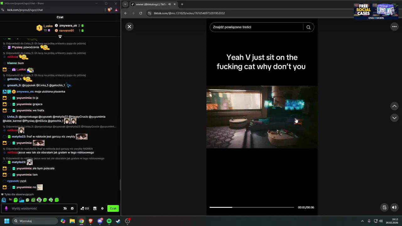Screen dimensions: 402x226
Task: Click the 'Znajdź powiązane treści' search field
Action: pos(257,27)
